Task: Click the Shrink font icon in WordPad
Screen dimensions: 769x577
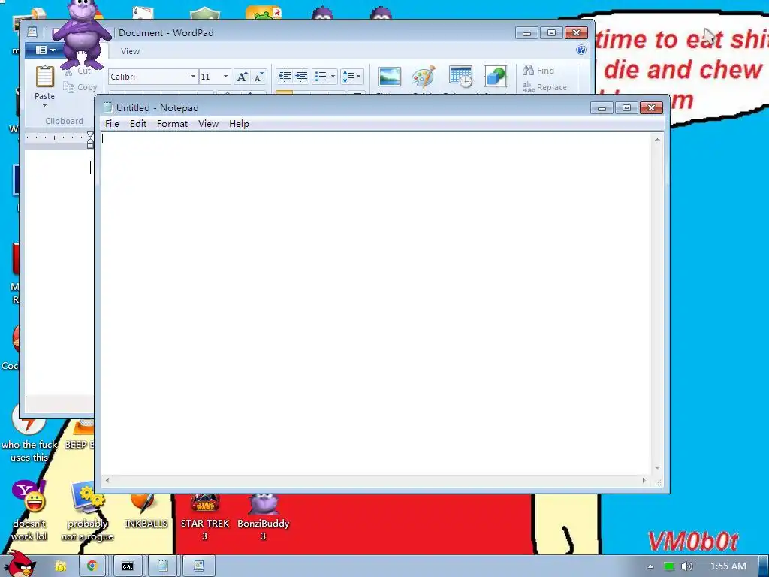Action: coord(258,77)
